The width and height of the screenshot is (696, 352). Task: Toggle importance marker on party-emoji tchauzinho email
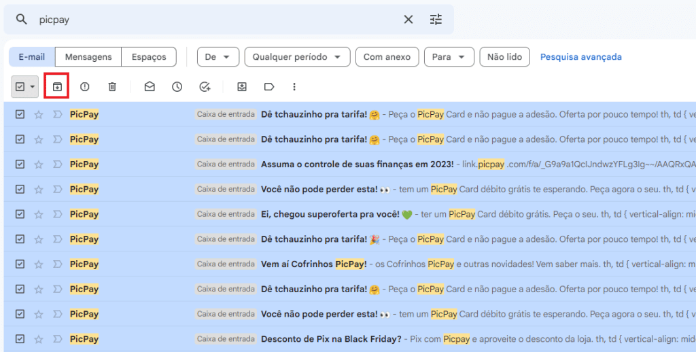point(57,239)
